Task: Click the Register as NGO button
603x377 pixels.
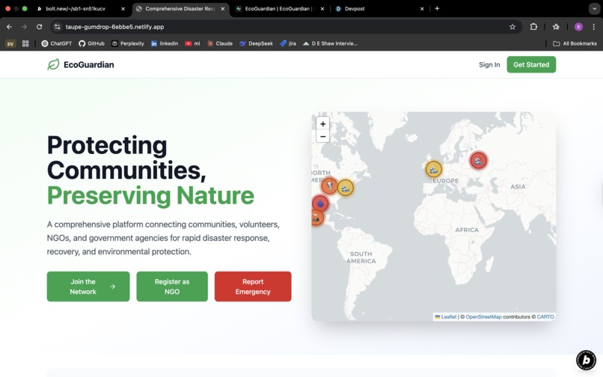Action: (x=172, y=286)
